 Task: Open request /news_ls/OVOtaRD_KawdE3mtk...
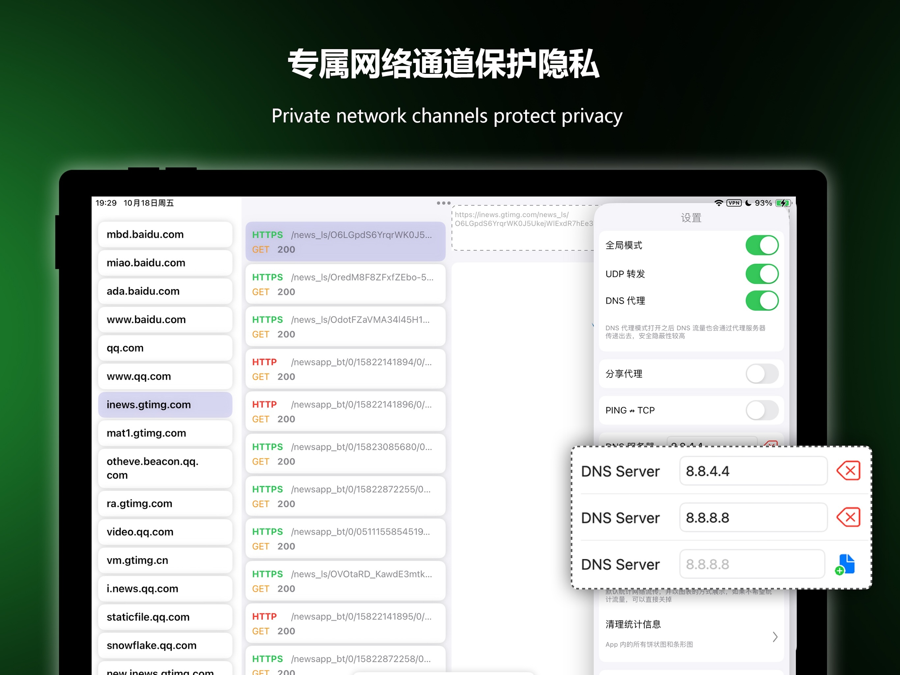coord(346,581)
